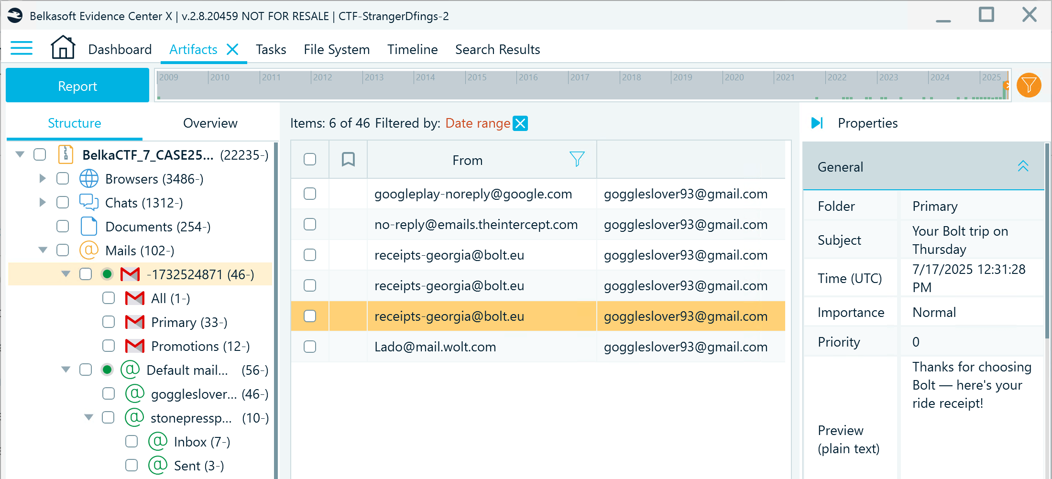Collapse the -1732524871 mailbox node
This screenshot has width=1052, height=479.
66,274
